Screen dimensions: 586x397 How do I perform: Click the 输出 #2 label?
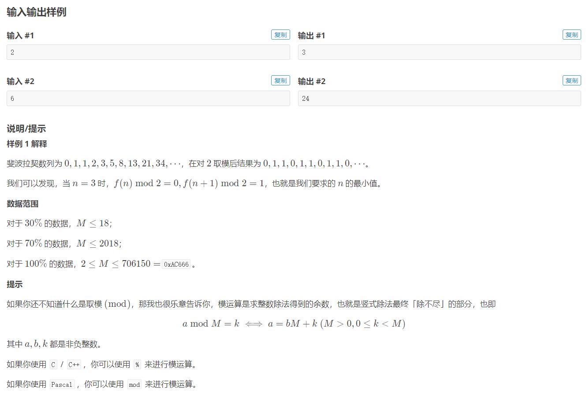click(312, 81)
